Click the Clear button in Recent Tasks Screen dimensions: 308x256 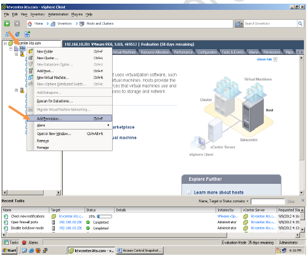point(291,201)
